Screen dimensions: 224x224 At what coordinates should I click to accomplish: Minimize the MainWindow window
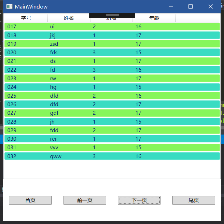coord(171,6)
